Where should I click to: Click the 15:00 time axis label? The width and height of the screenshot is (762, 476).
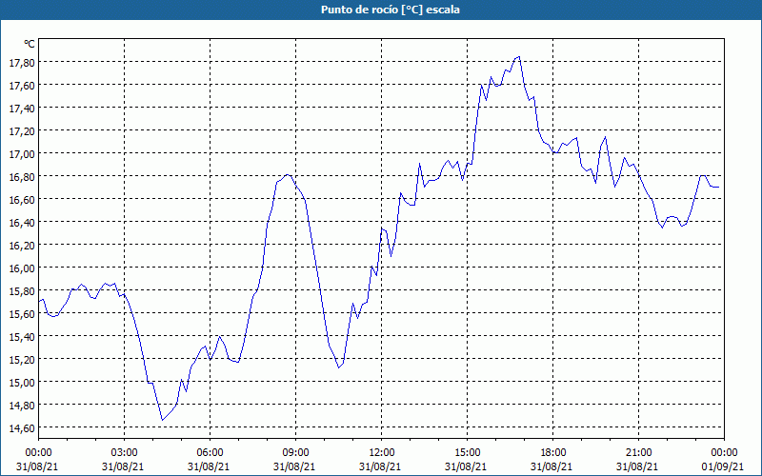(x=467, y=453)
